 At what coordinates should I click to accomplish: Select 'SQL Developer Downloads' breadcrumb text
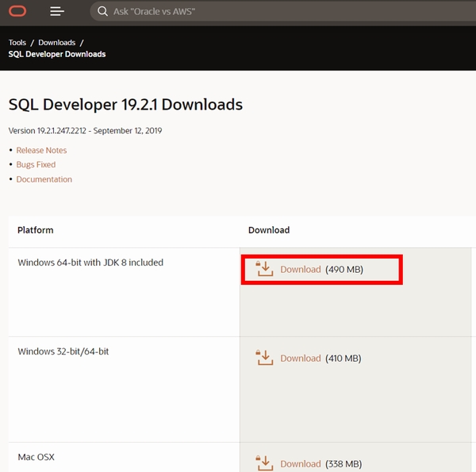[x=57, y=54]
